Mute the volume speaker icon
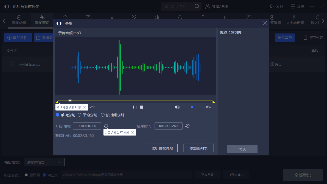The height and width of the screenshot is (184, 327). pos(177,107)
